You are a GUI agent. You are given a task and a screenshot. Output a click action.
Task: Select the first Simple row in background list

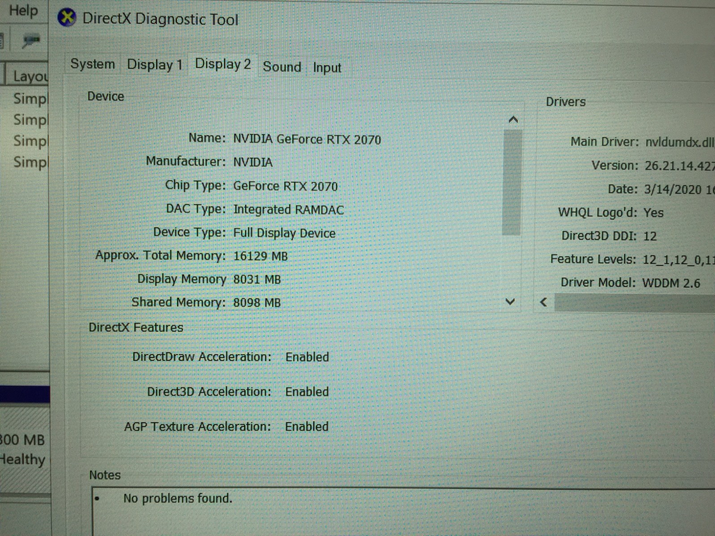pyautogui.click(x=29, y=99)
